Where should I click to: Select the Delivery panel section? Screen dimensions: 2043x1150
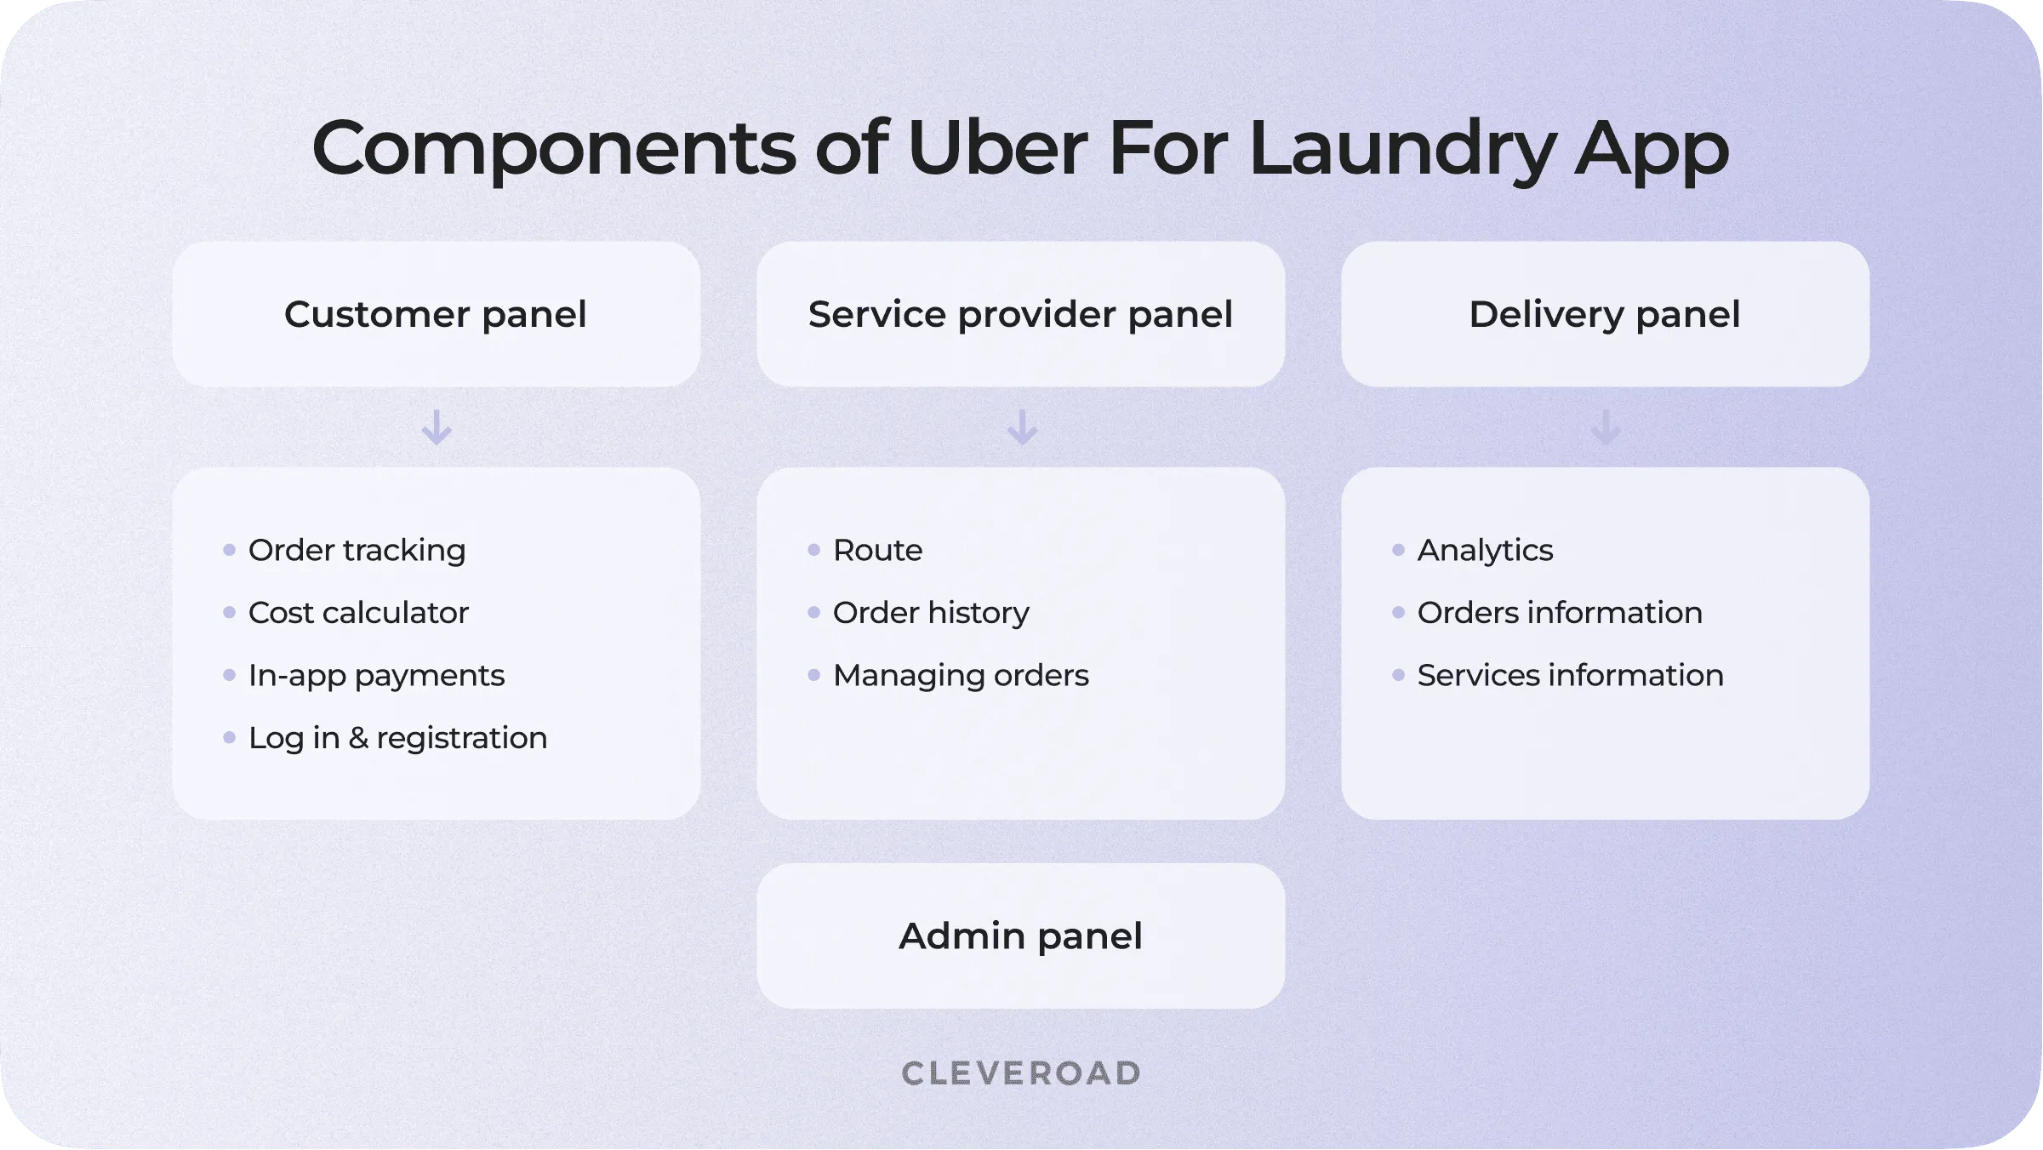1604,312
